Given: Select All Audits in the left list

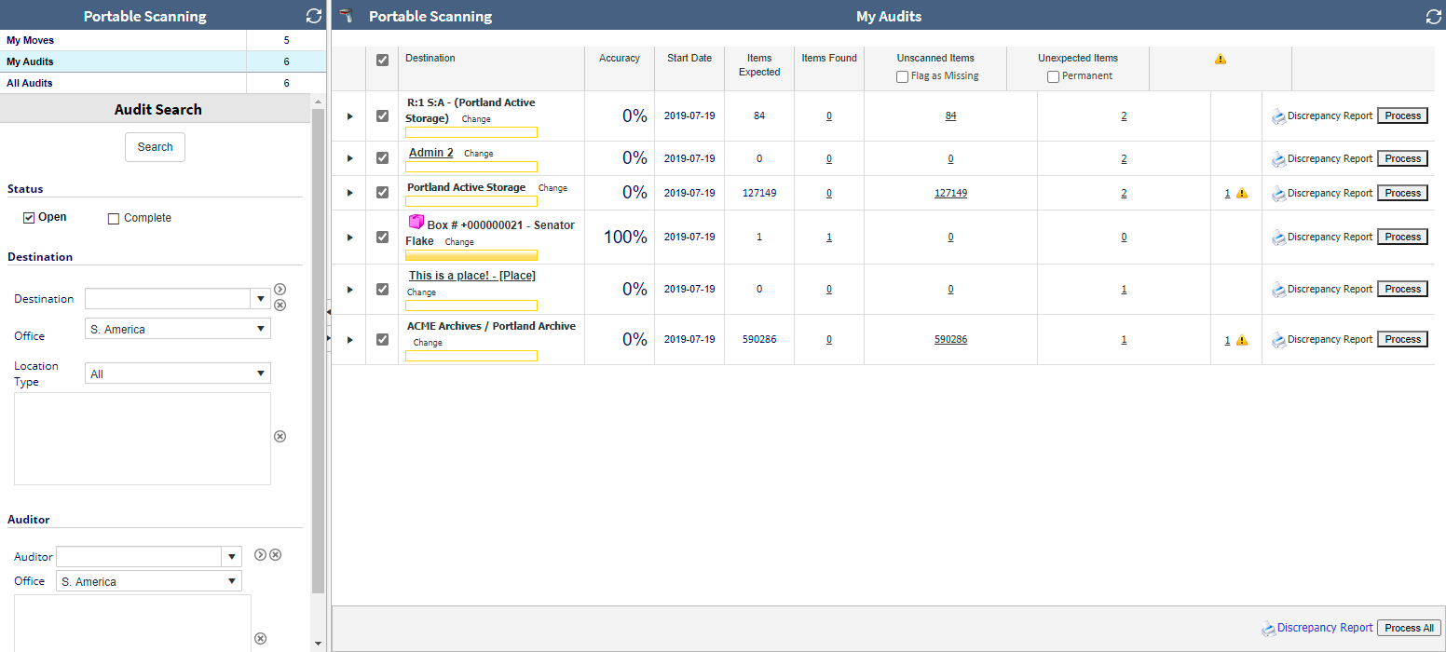Looking at the screenshot, I should [163, 83].
